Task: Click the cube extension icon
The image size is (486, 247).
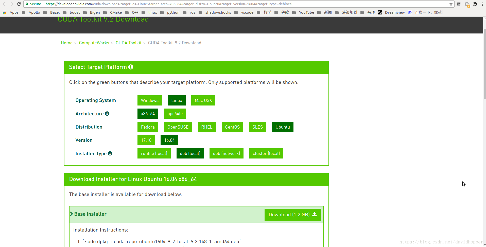Action: pyautogui.click(x=475, y=4)
